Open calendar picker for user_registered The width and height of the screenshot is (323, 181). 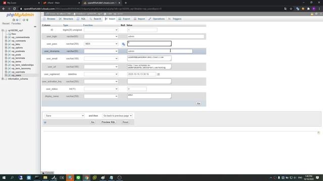158,74
